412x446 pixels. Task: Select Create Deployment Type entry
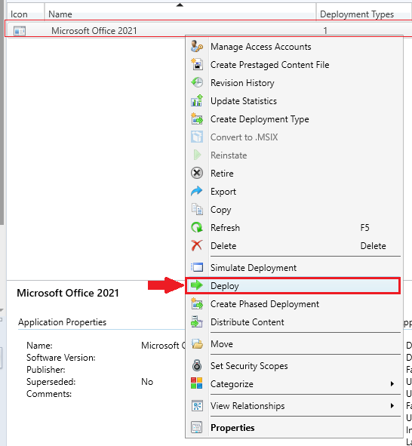coord(294,119)
